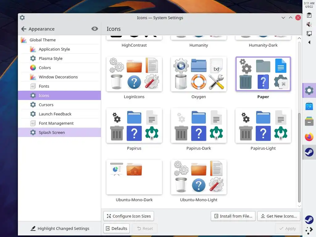Click the Apply button
This screenshot has height=237, width=316.
(288, 228)
